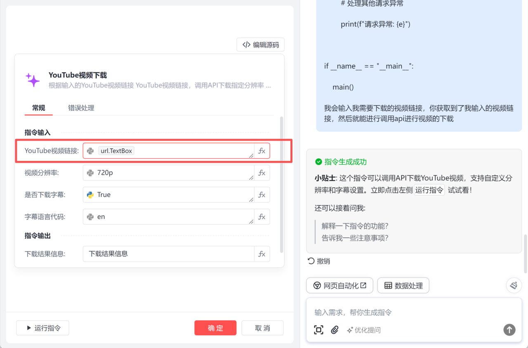Open the 编辑源码 source editor
Screen dimensions: 528x348
coord(260,45)
